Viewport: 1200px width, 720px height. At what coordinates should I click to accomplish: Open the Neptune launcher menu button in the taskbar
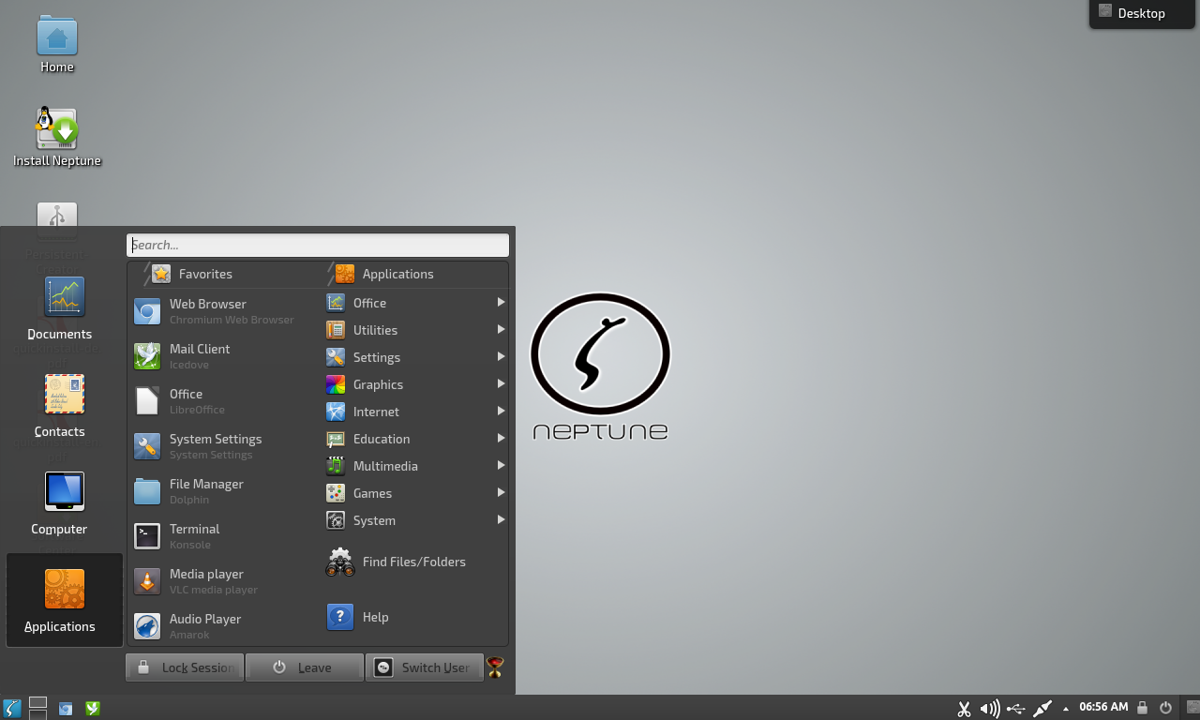[11, 708]
